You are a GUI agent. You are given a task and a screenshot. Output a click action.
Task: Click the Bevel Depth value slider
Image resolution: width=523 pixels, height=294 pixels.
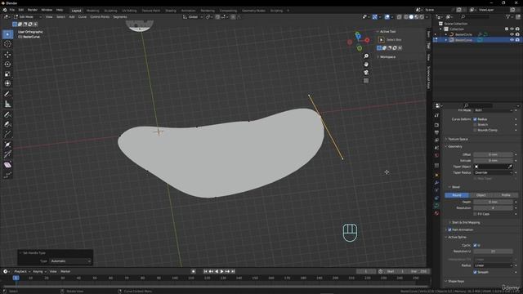pos(493,202)
